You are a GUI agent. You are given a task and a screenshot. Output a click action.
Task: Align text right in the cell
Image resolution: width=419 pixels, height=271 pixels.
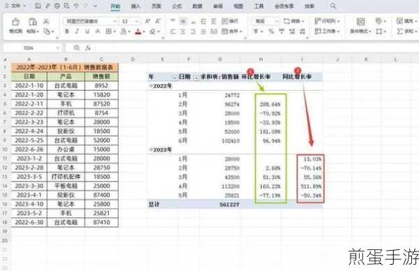click(x=193, y=31)
